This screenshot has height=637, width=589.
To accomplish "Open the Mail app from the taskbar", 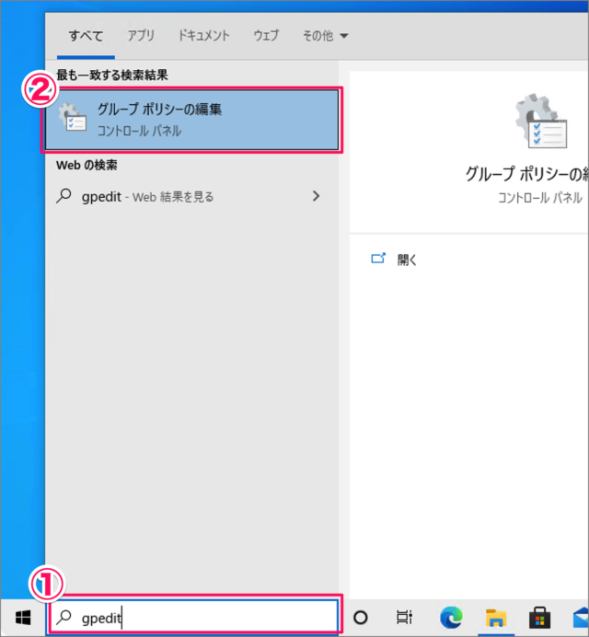I will 578,617.
